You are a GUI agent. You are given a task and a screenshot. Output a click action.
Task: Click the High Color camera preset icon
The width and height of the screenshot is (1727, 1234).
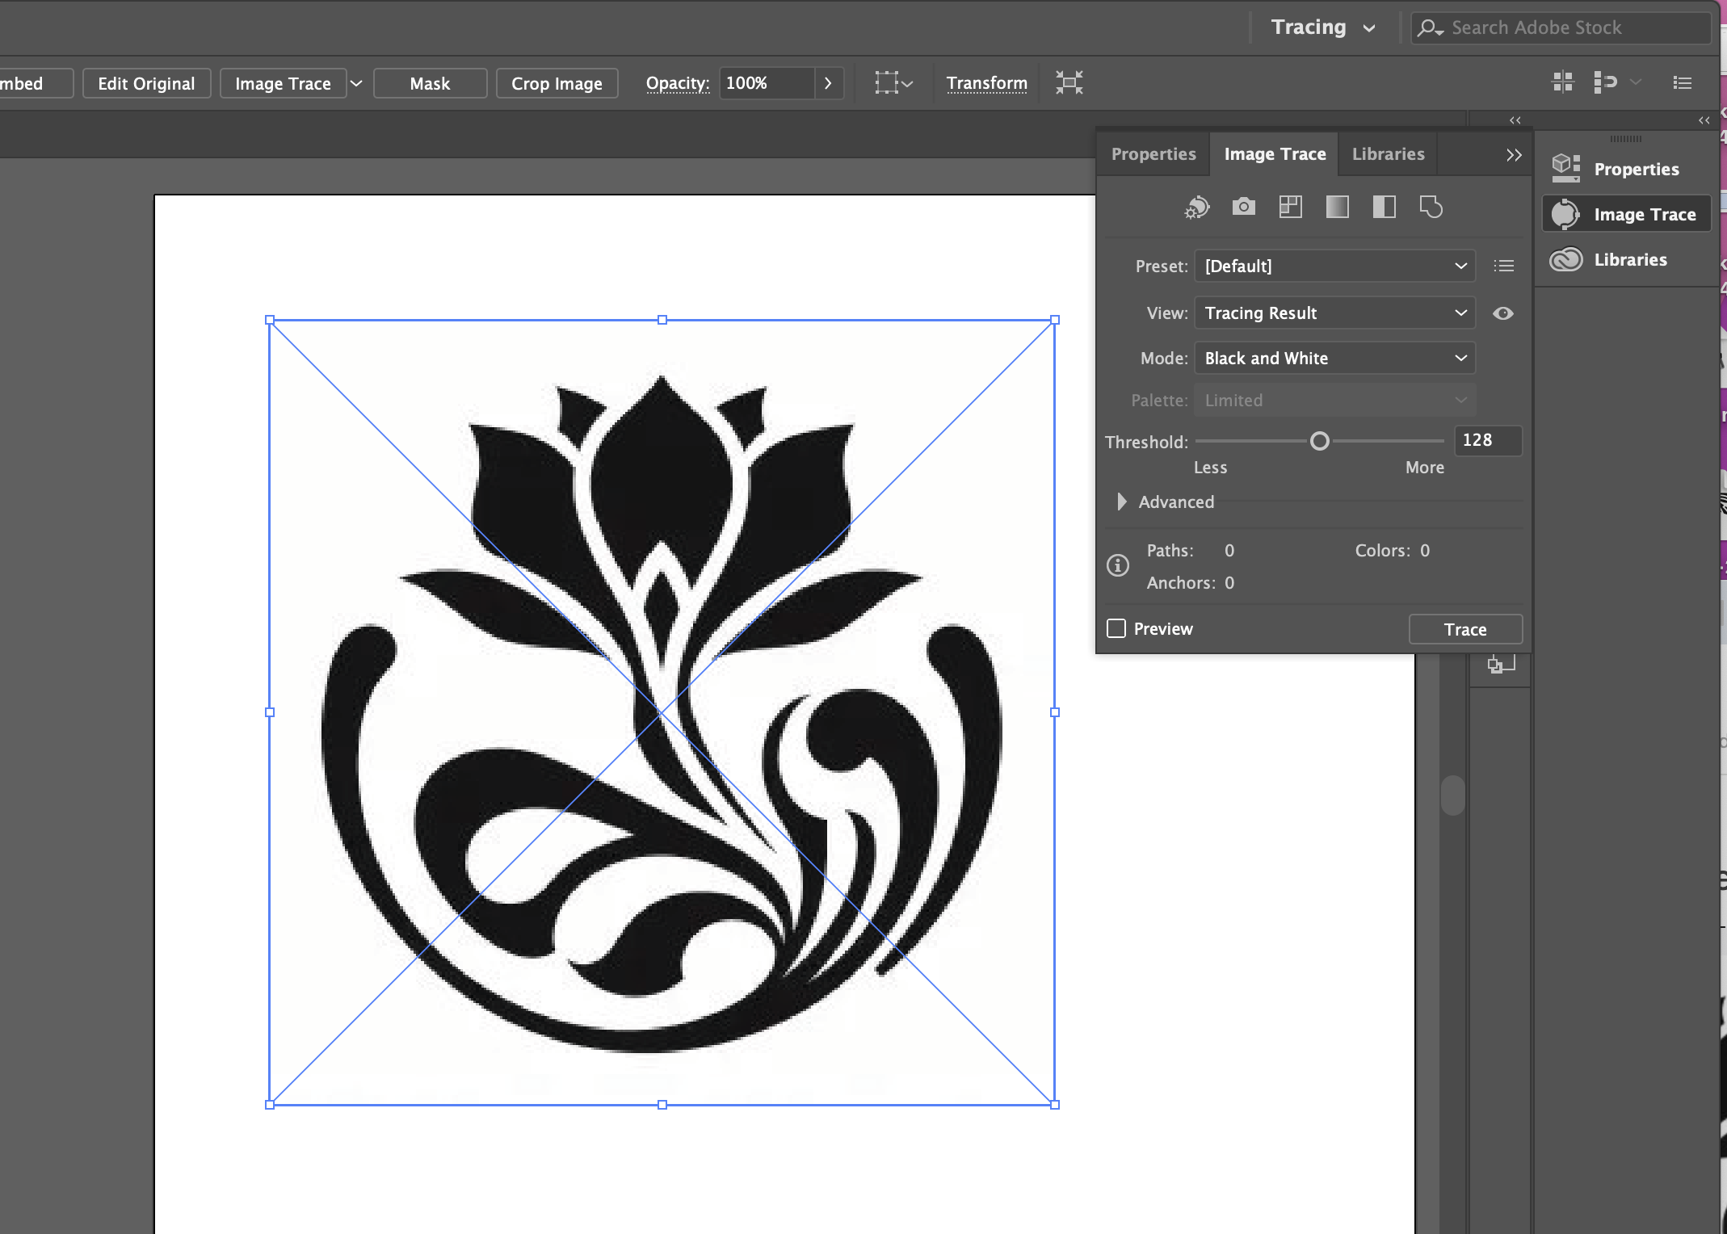click(x=1243, y=207)
